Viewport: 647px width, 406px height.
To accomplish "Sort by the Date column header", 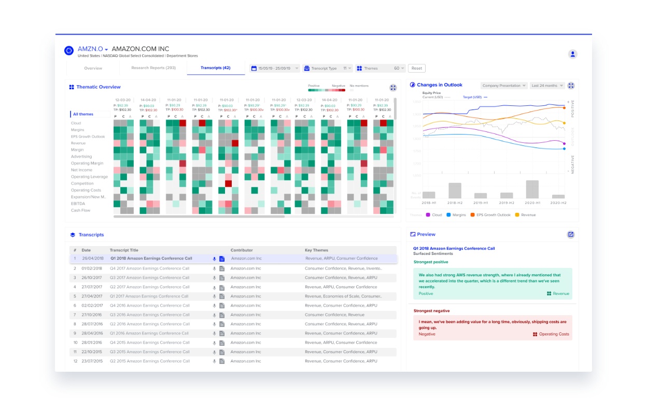I will 86,250.
